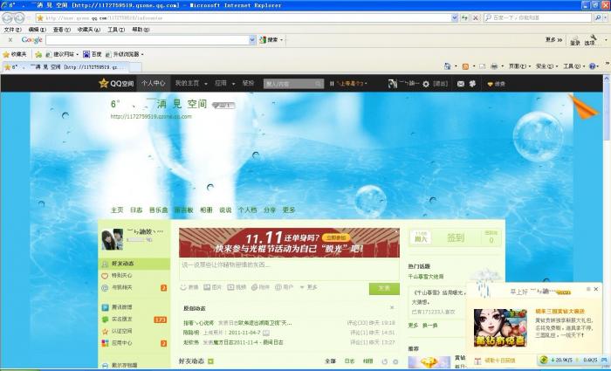611x371 pixels.
Task: Click the QQ空间 star logo
Action: (x=116, y=84)
